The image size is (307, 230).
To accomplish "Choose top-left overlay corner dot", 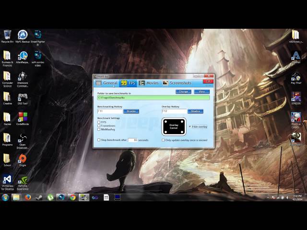I will point(166,122).
